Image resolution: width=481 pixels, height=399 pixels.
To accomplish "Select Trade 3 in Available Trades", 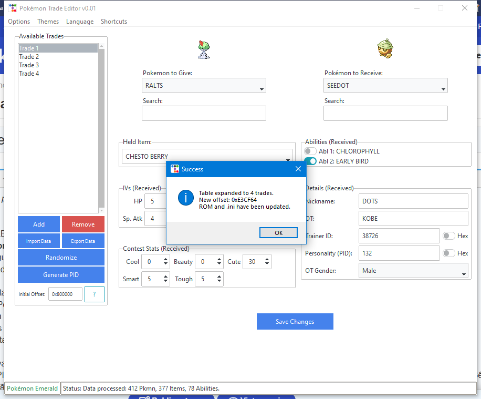I will 29,65.
